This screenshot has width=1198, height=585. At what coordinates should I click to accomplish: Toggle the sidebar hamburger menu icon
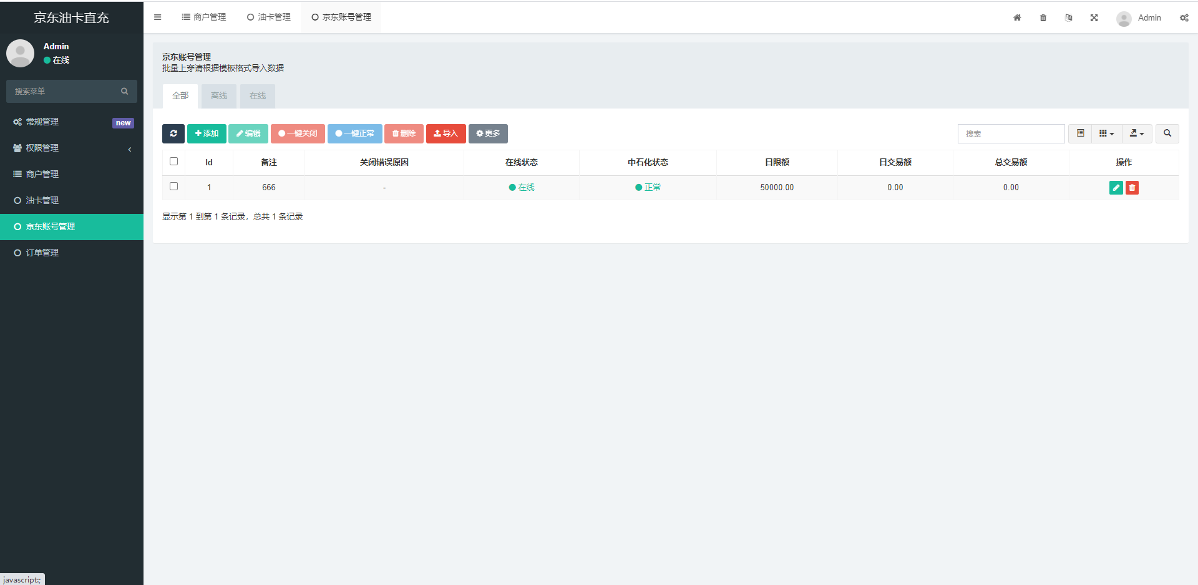[157, 17]
